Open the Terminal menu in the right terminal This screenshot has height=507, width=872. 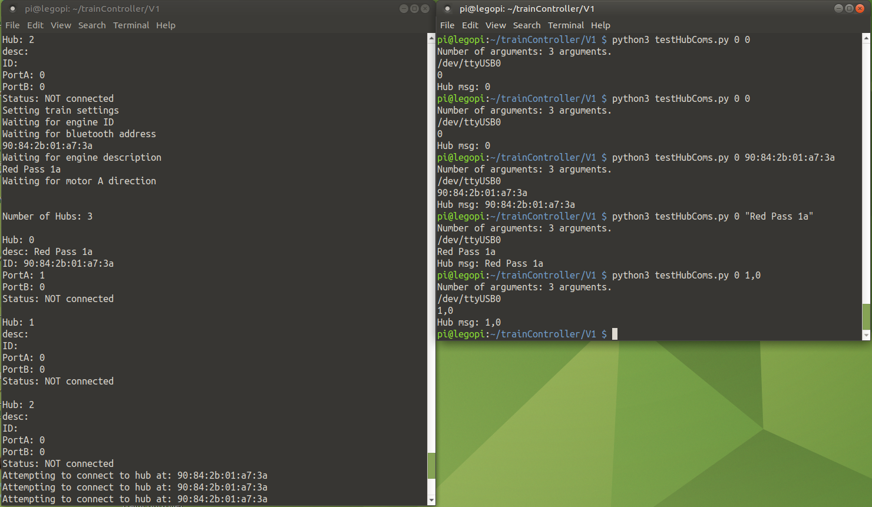click(566, 25)
